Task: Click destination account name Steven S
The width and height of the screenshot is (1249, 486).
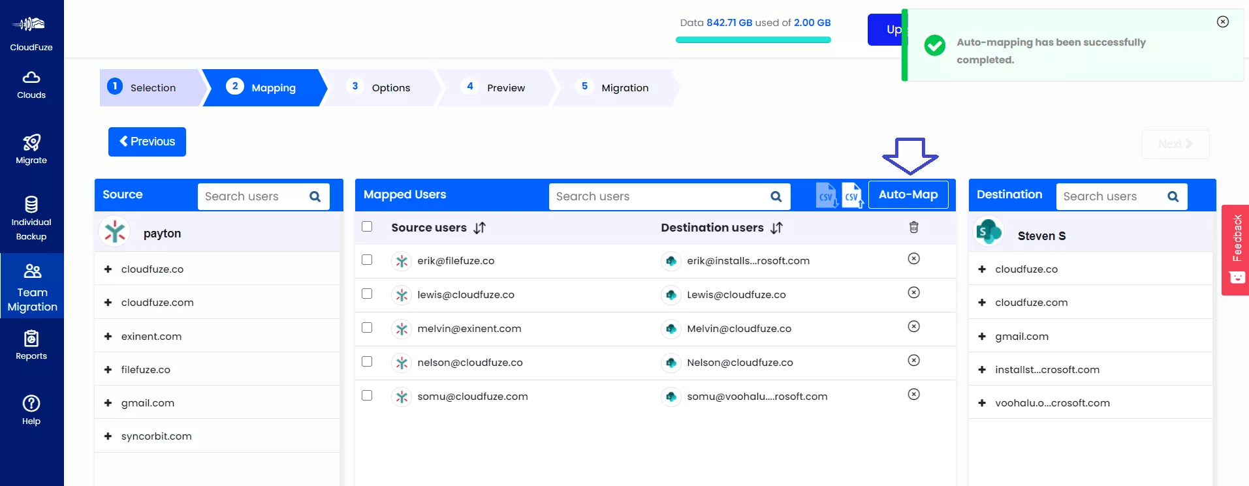Action: click(x=1041, y=235)
